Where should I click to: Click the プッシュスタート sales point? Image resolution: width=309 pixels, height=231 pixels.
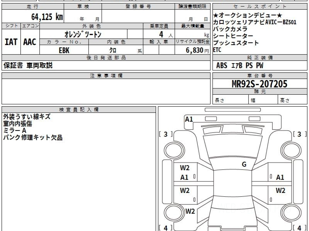(236, 43)
